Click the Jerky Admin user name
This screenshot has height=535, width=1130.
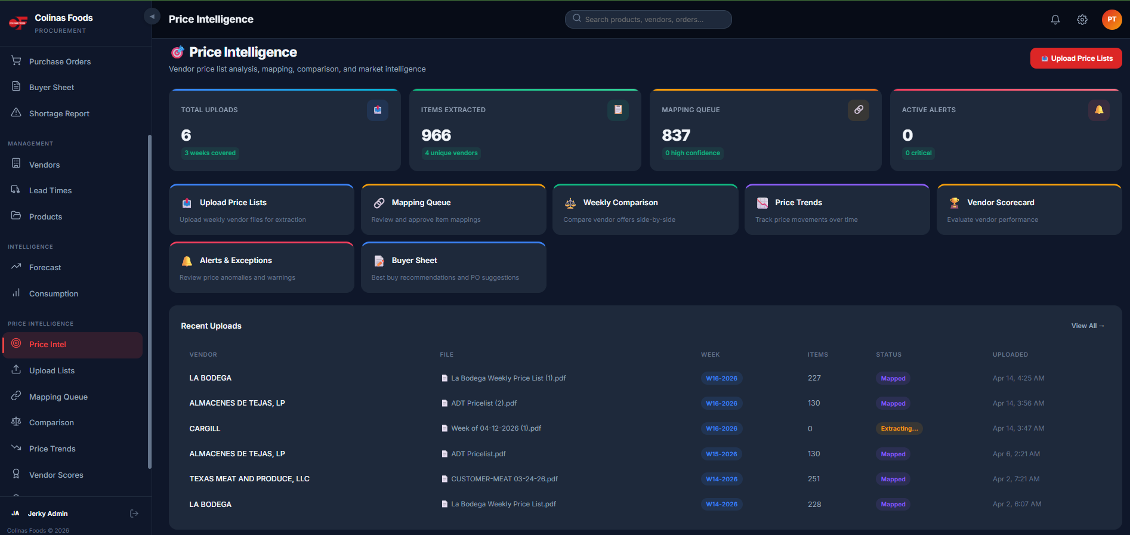pos(48,514)
